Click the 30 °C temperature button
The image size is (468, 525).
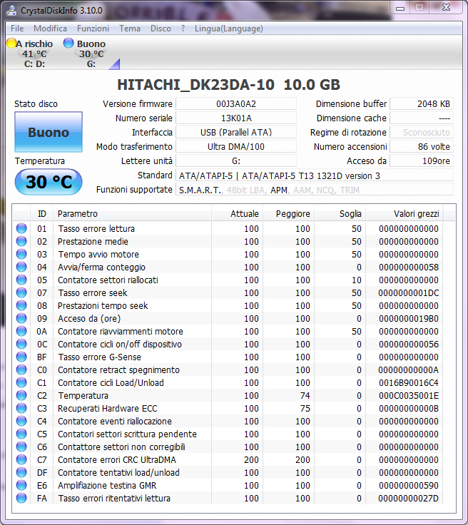(49, 182)
